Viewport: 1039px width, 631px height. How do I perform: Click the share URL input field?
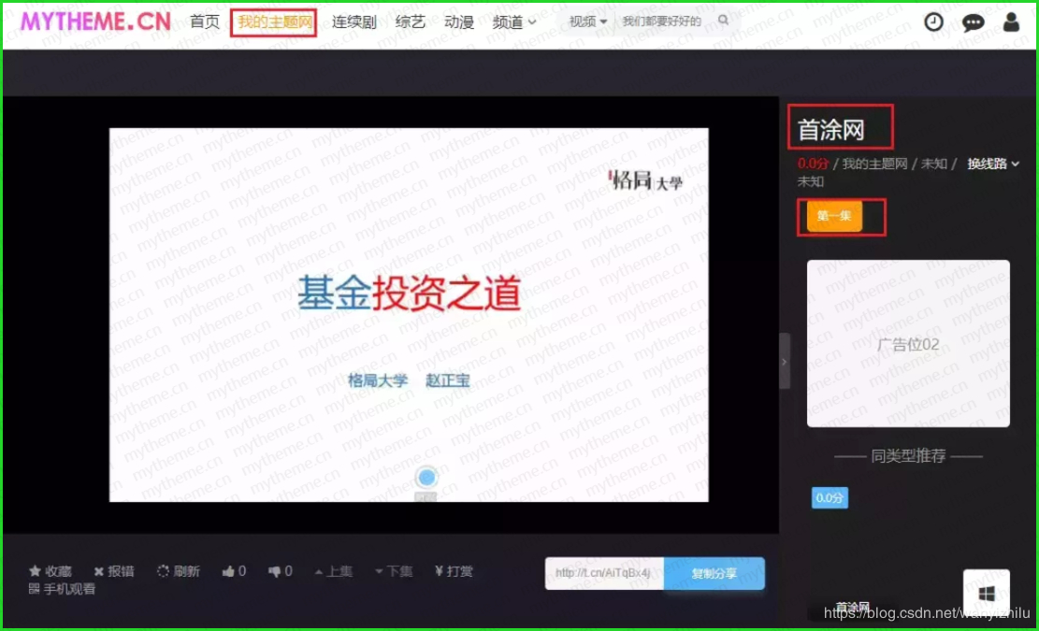point(604,573)
